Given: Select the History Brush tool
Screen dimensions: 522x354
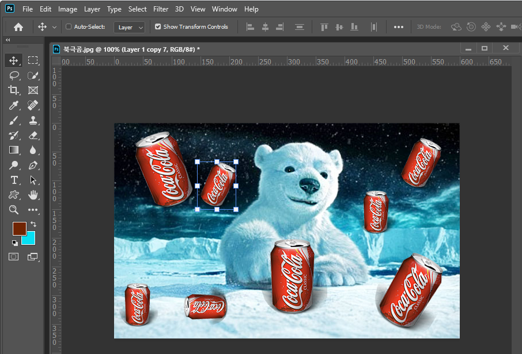Looking at the screenshot, I should [13, 135].
